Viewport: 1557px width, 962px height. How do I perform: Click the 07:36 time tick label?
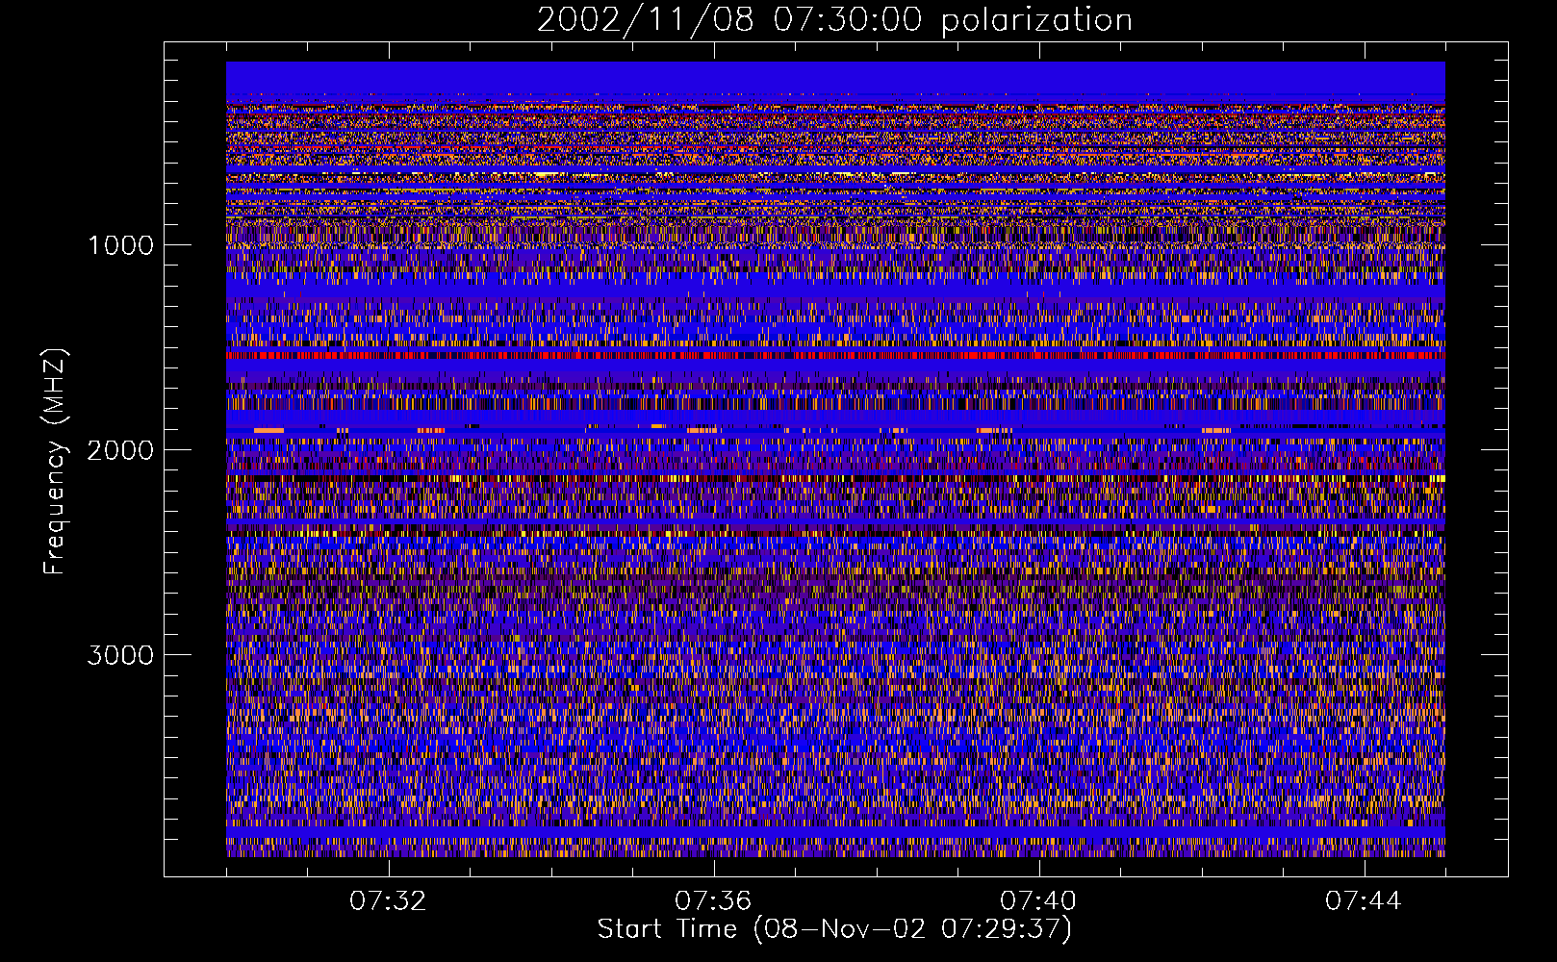[x=713, y=901]
